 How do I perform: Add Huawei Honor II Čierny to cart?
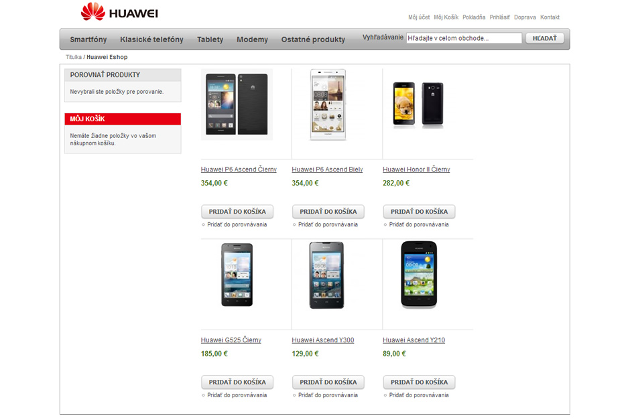point(419,212)
